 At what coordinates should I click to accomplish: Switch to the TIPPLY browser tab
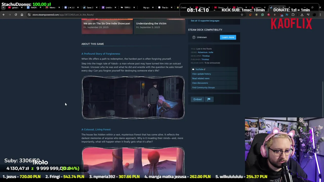tap(127, 8)
